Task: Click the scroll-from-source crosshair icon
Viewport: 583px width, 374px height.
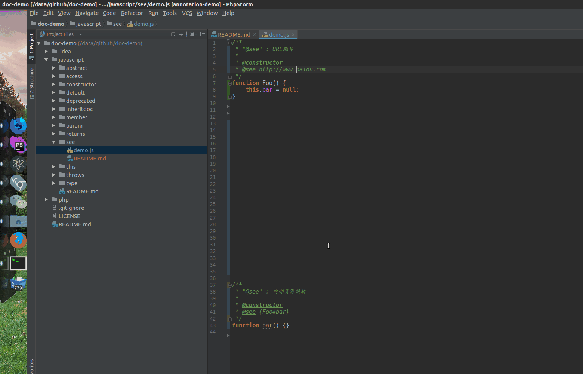Action: click(173, 34)
